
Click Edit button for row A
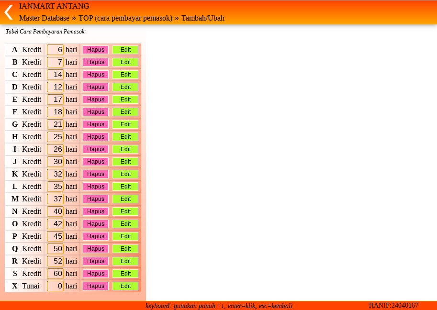coord(125,50)
